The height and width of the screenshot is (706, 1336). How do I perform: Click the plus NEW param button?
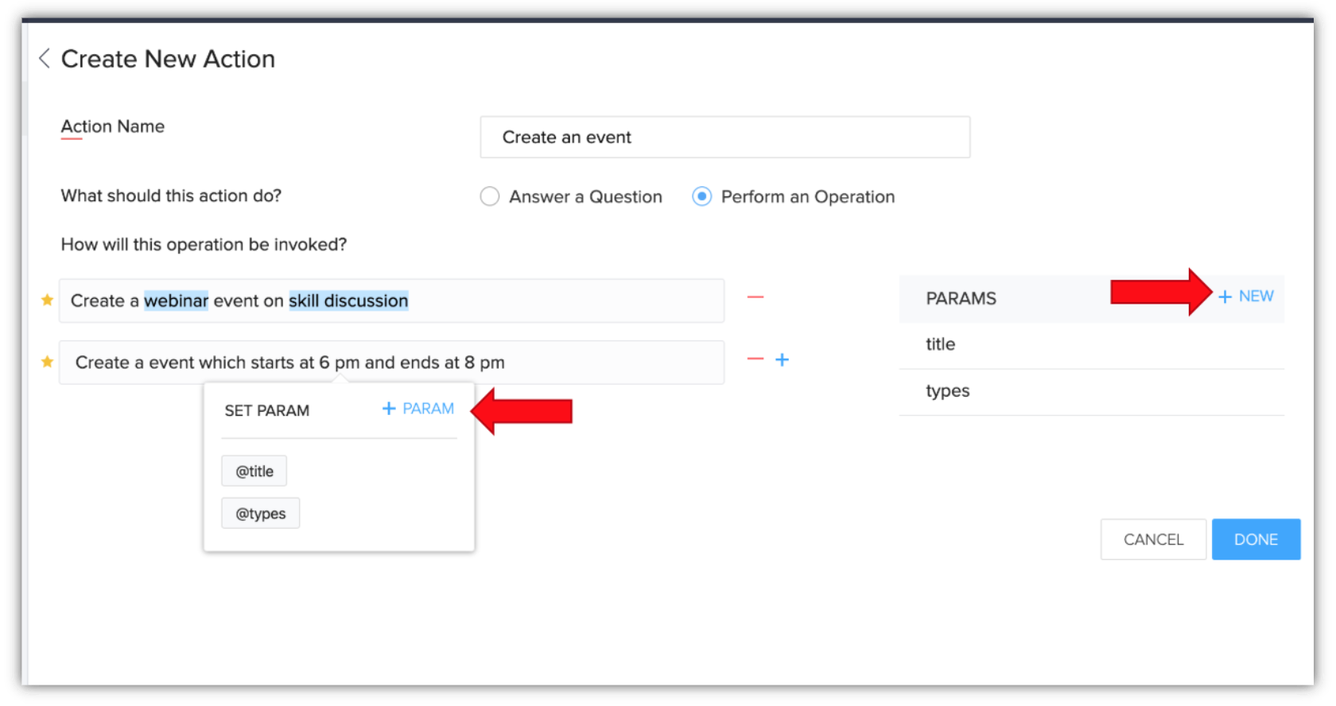point(1246,297)
